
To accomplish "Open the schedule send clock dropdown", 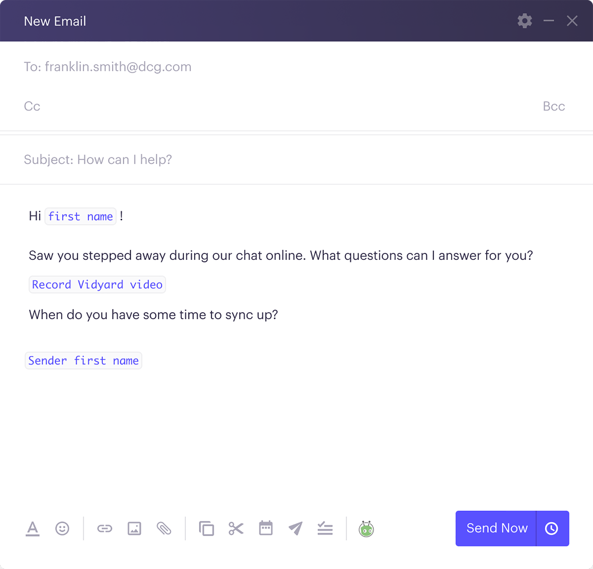I will tap(552, 528).
